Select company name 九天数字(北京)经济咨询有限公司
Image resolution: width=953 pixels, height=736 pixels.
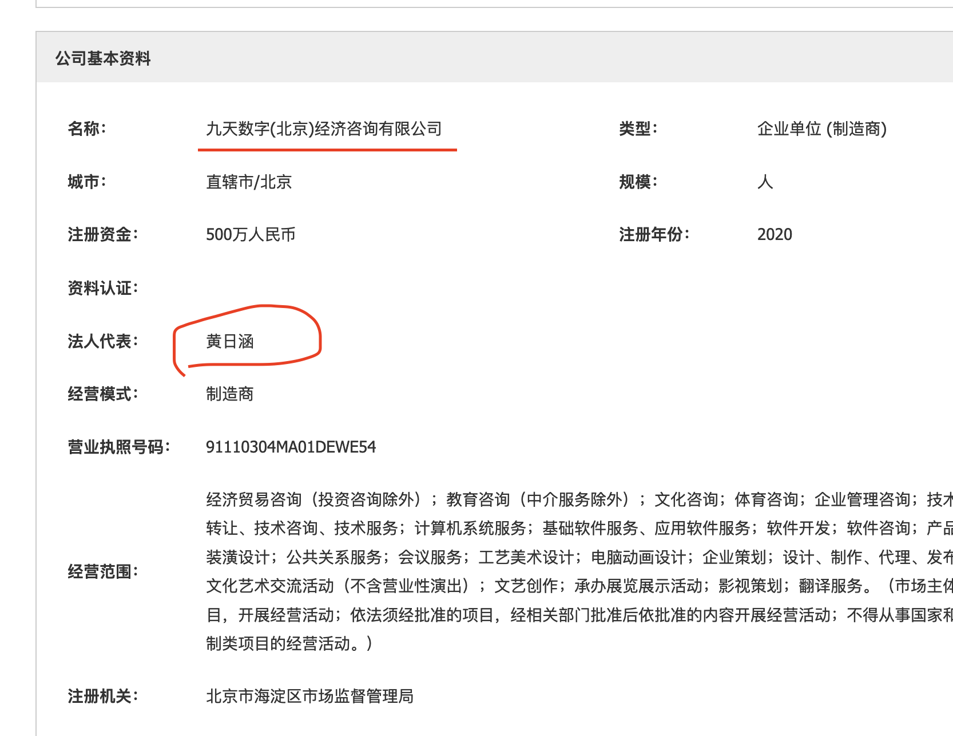[324, 129]
